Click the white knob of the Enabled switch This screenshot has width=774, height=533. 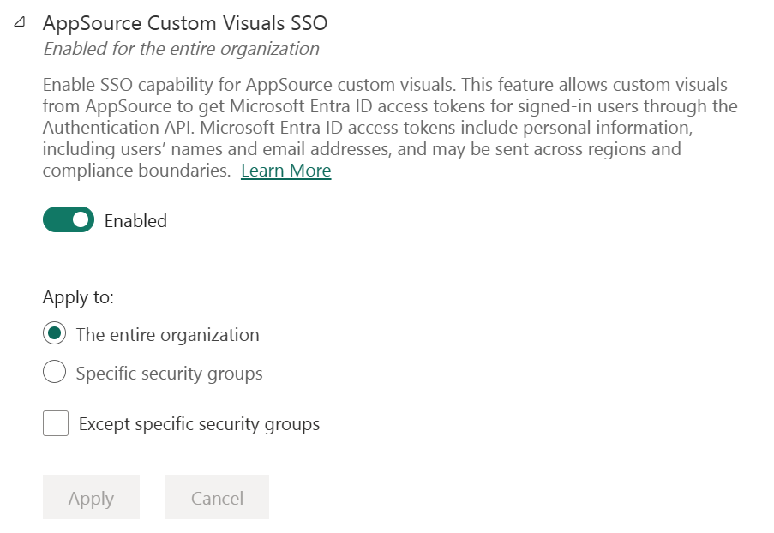pyautogui.click(x=81, y=220)
